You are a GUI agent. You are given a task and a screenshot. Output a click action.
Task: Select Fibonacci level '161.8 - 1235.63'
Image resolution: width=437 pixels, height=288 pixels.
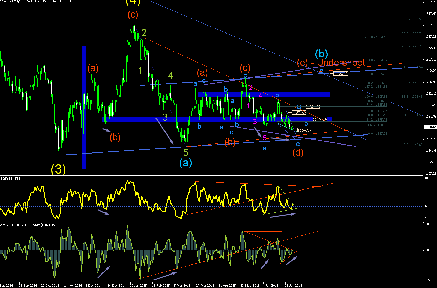pos(376,74)
